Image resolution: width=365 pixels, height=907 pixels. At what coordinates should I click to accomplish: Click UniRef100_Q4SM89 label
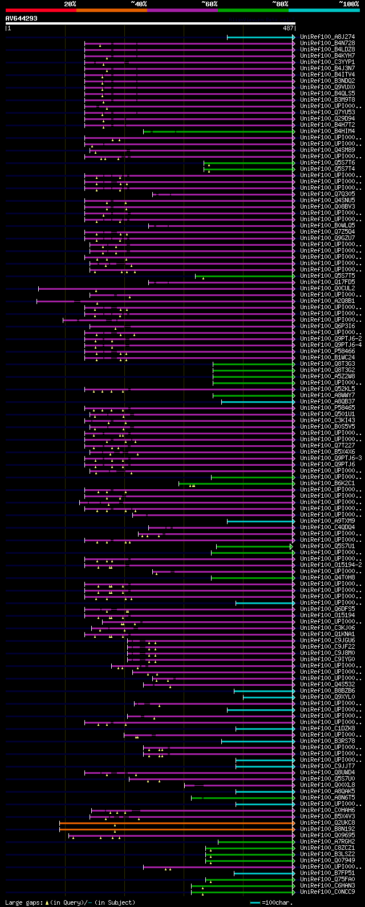[x=327, y=150]
